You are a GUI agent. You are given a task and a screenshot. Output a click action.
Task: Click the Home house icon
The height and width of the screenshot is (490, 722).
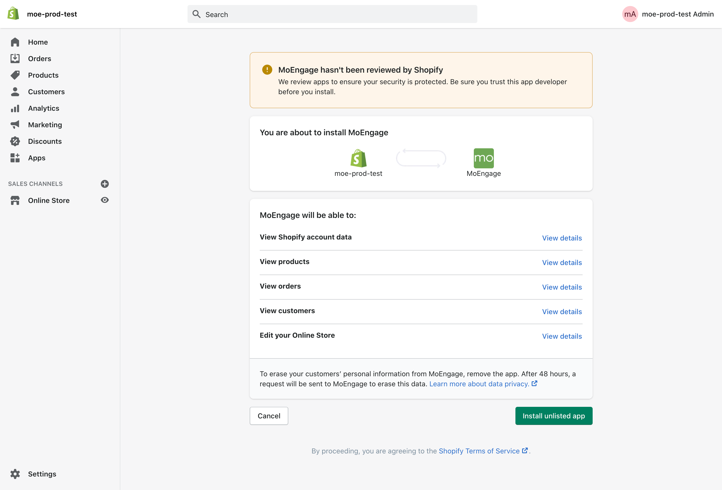[x=15, y=42]
